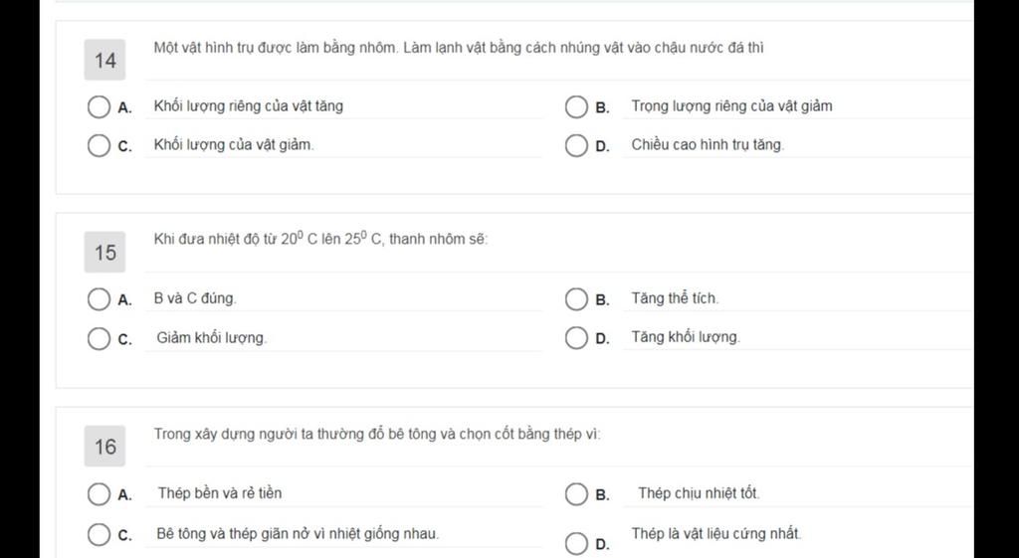
Task: Click the question number 15 badge
Action: click(104, 252)
